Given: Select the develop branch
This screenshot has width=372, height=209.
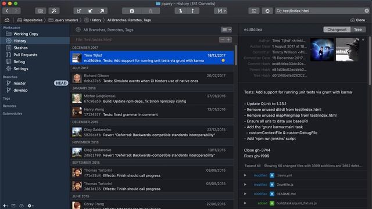Looking at the screenshot, I should point(35,91).
